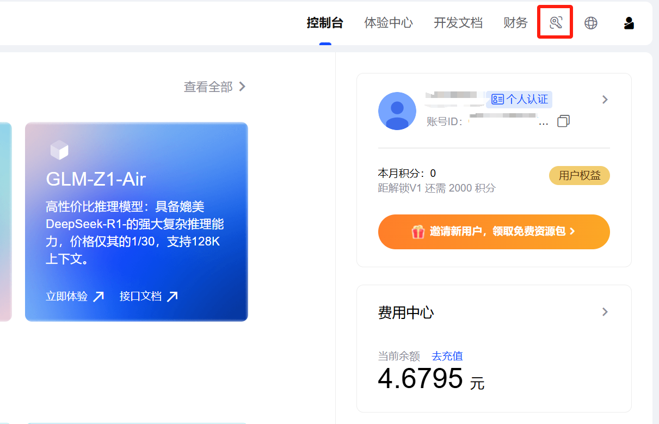Click the 用户权益 badge button
Screen dimensions: 659x424
(x=580, y=176)
